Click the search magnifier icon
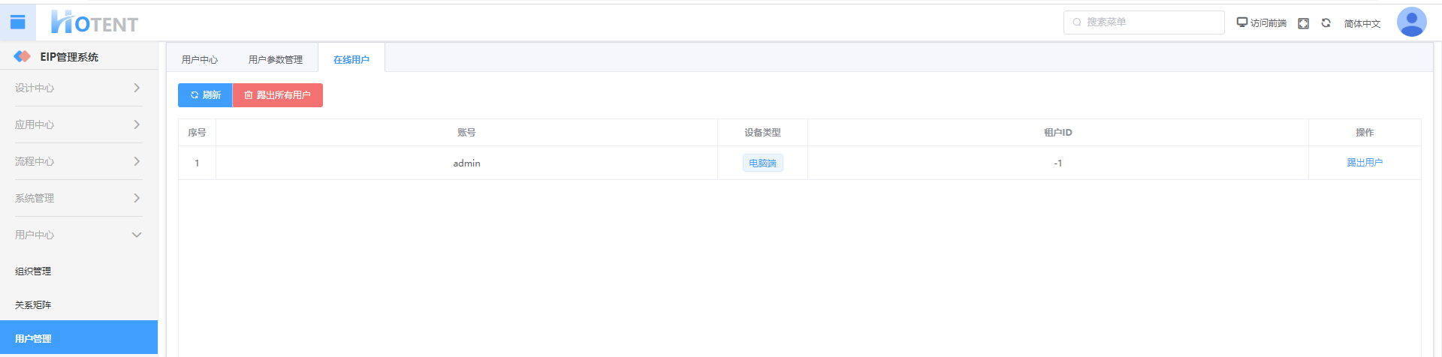 tap(1077, 22)
